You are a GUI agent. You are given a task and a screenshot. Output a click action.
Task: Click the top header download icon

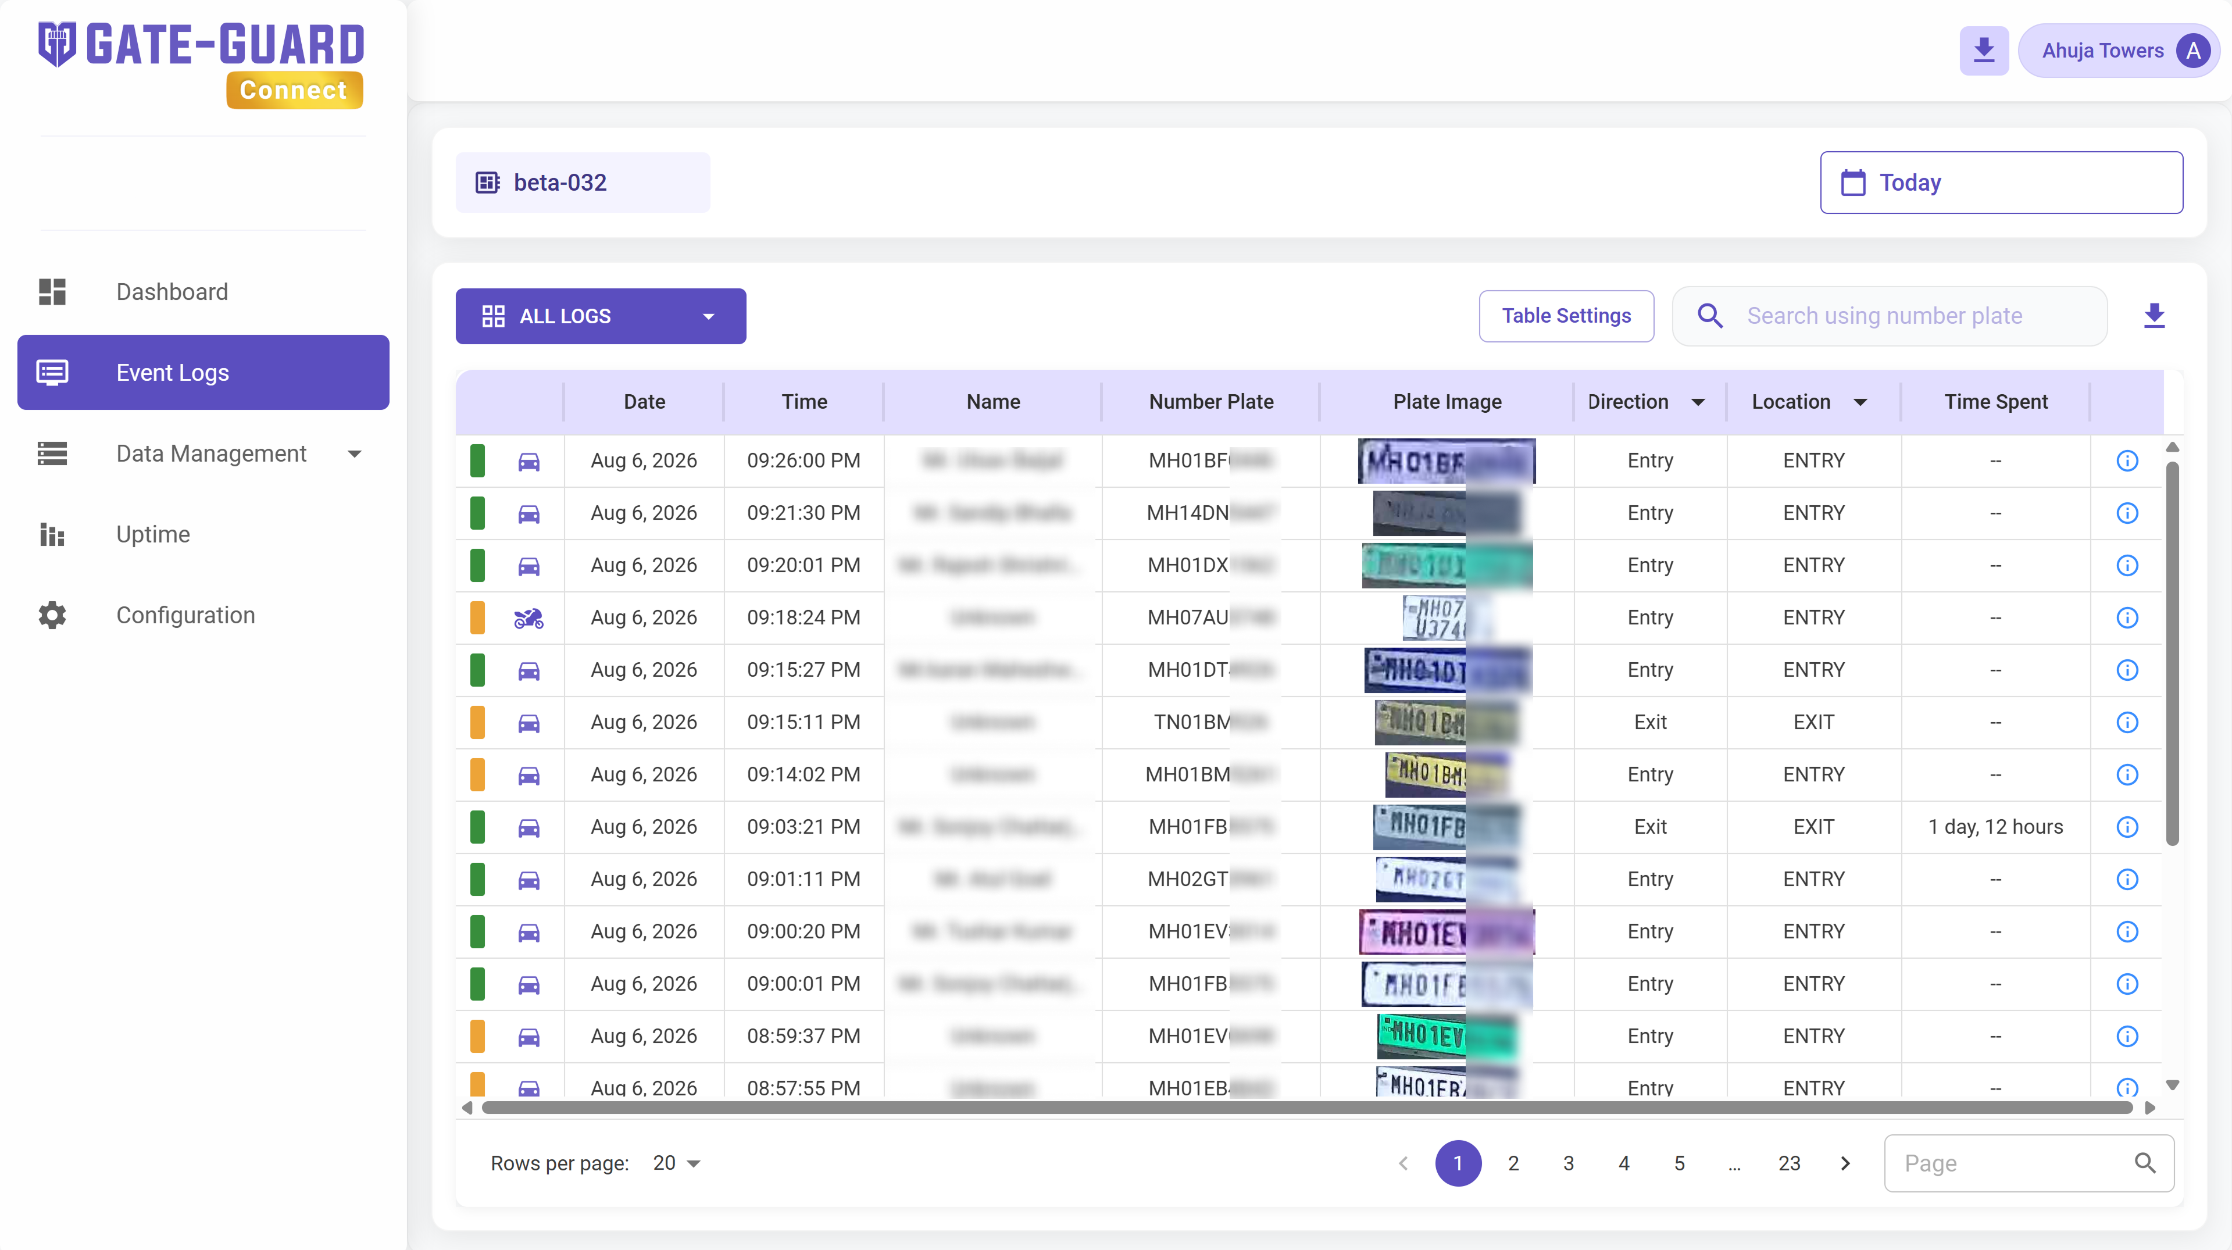[1983, 51]
